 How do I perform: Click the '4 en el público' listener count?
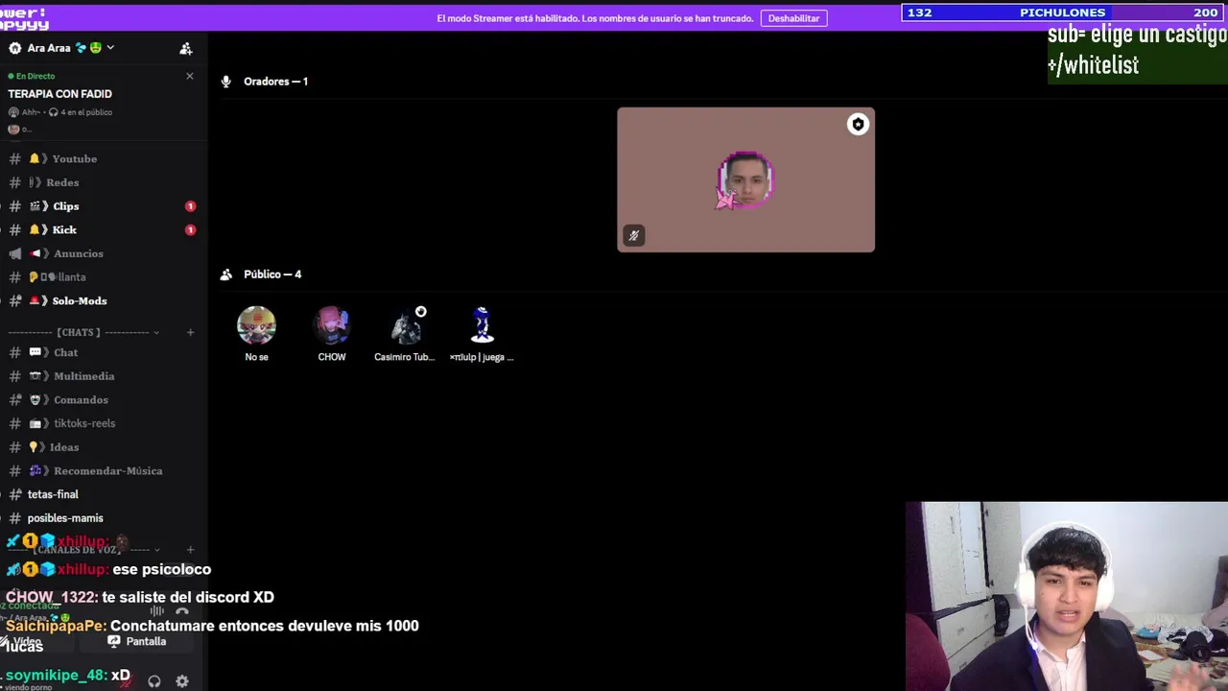point(86,112)
